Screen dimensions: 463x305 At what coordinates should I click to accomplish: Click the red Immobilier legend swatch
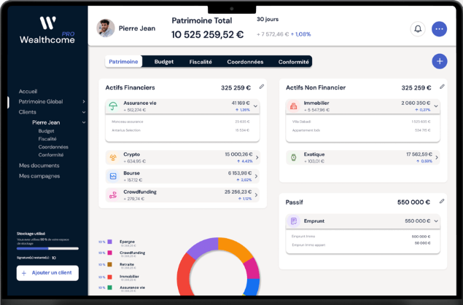109,277
